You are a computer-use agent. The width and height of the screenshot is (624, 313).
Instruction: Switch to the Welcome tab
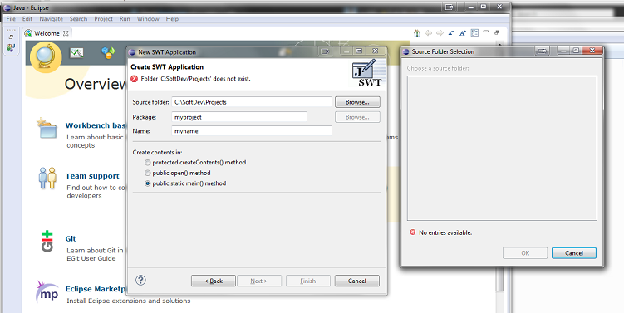click(47, 33)
